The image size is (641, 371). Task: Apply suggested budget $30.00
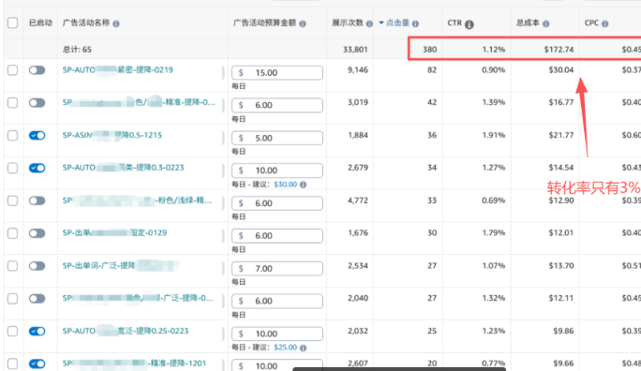[285, 185]
